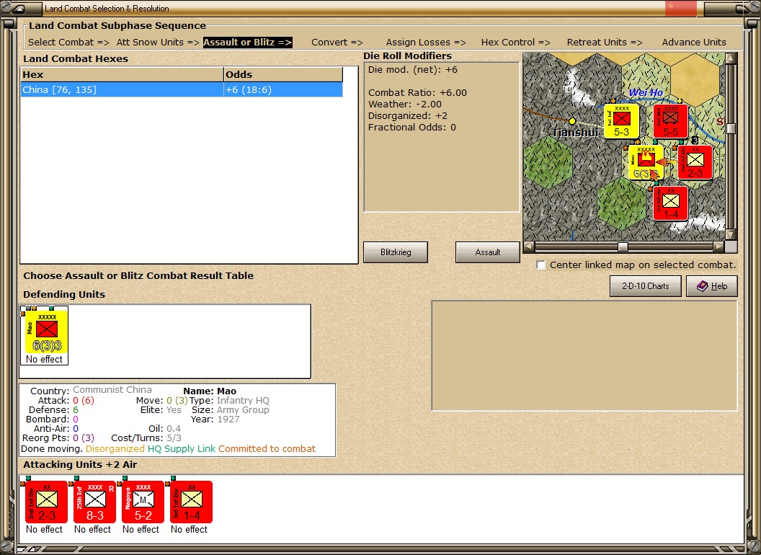Click the Blitzkrieg button
The height and width of the screenshot is (555, 761).
[x=396, y=252]
